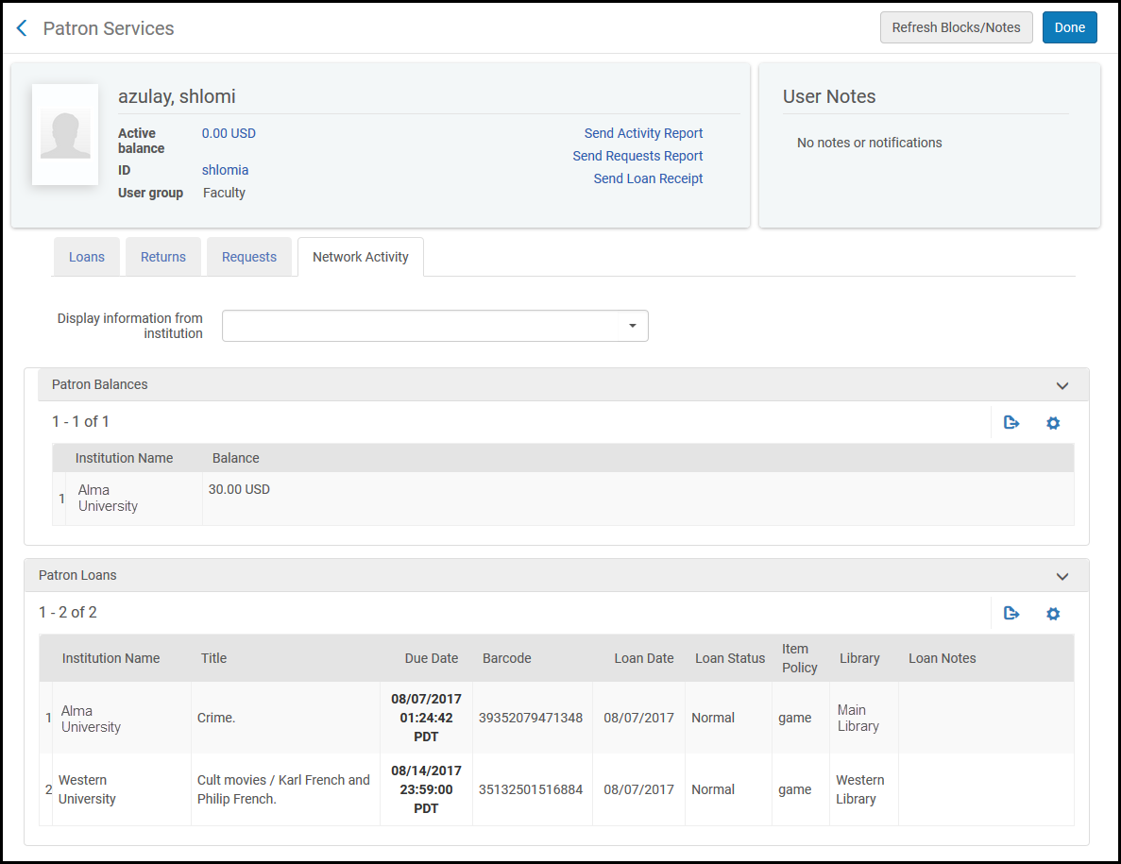The height and width of the screenshot is (864, 1121).
Task: Click the Balance column header
Action: click(x=236, y=458)
